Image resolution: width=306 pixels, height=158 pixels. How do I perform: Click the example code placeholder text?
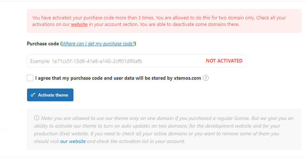pyautogui.click(x=86, y=61)
